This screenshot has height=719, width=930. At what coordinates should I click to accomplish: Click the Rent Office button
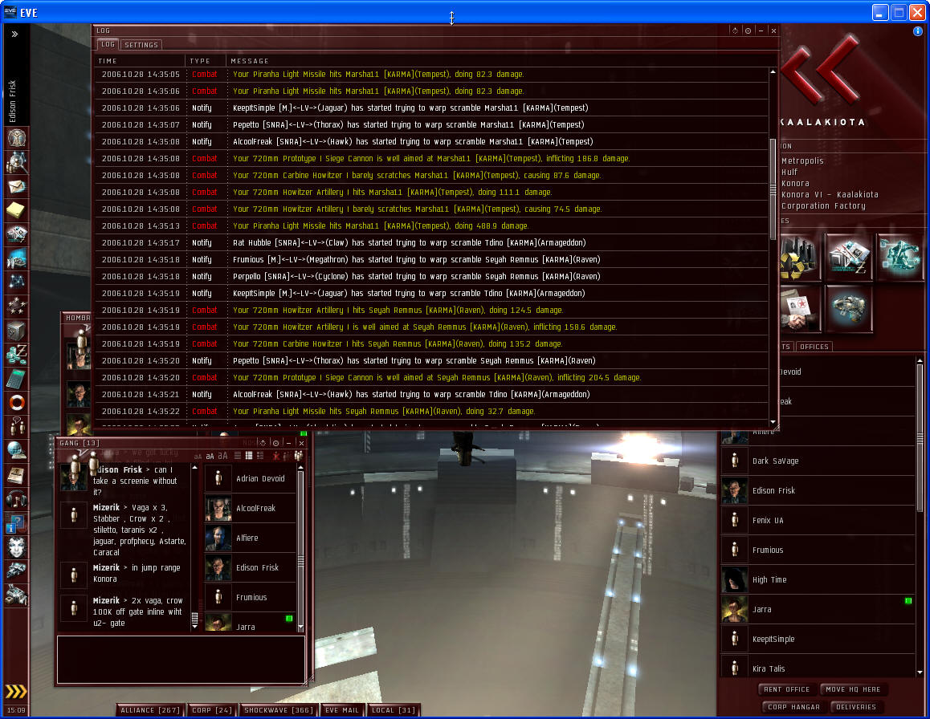786,689
